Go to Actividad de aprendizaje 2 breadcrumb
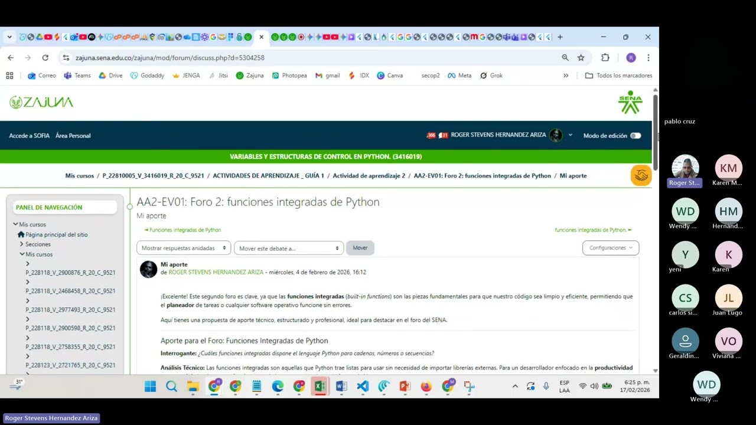The width and height of the screenshot is (756, 425). click(369, 176)
